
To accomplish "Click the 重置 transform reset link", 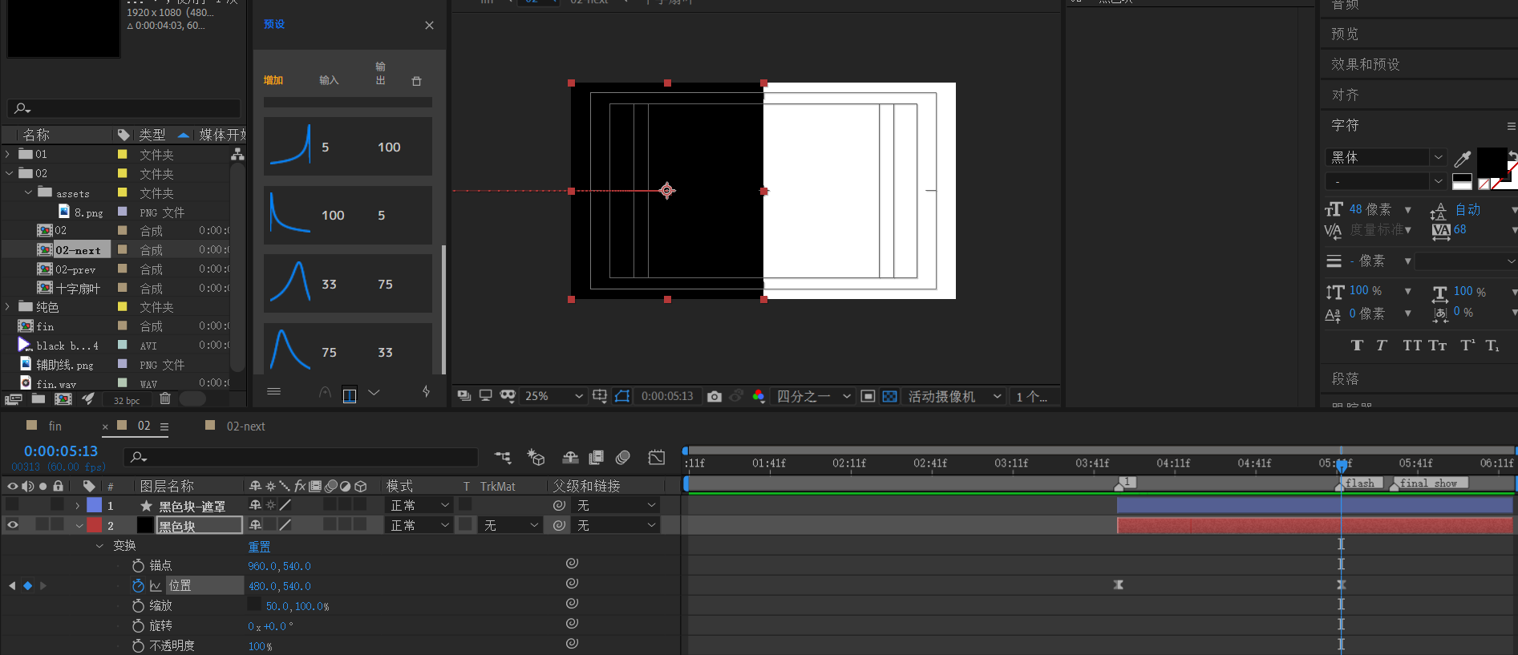I will (x=259, y=546).
